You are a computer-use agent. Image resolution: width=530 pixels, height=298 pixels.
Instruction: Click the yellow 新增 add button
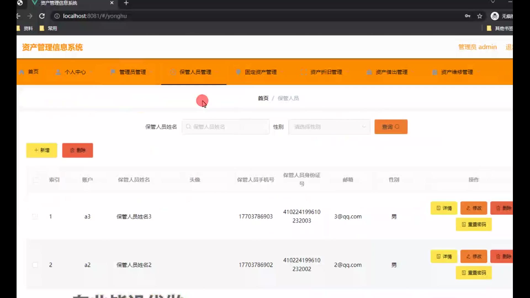[x=42, y=150]
